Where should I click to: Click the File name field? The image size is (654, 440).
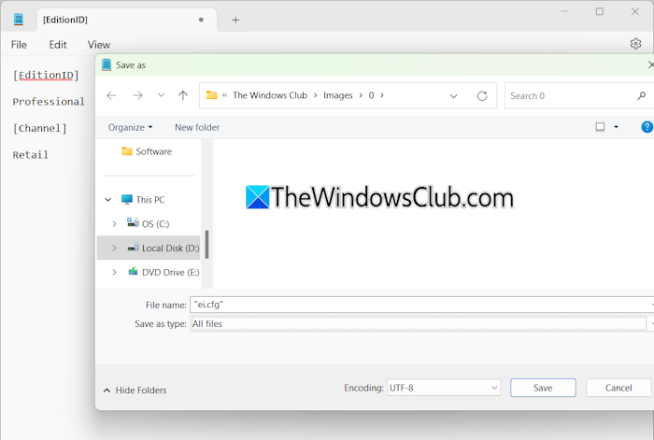point(421,305)
